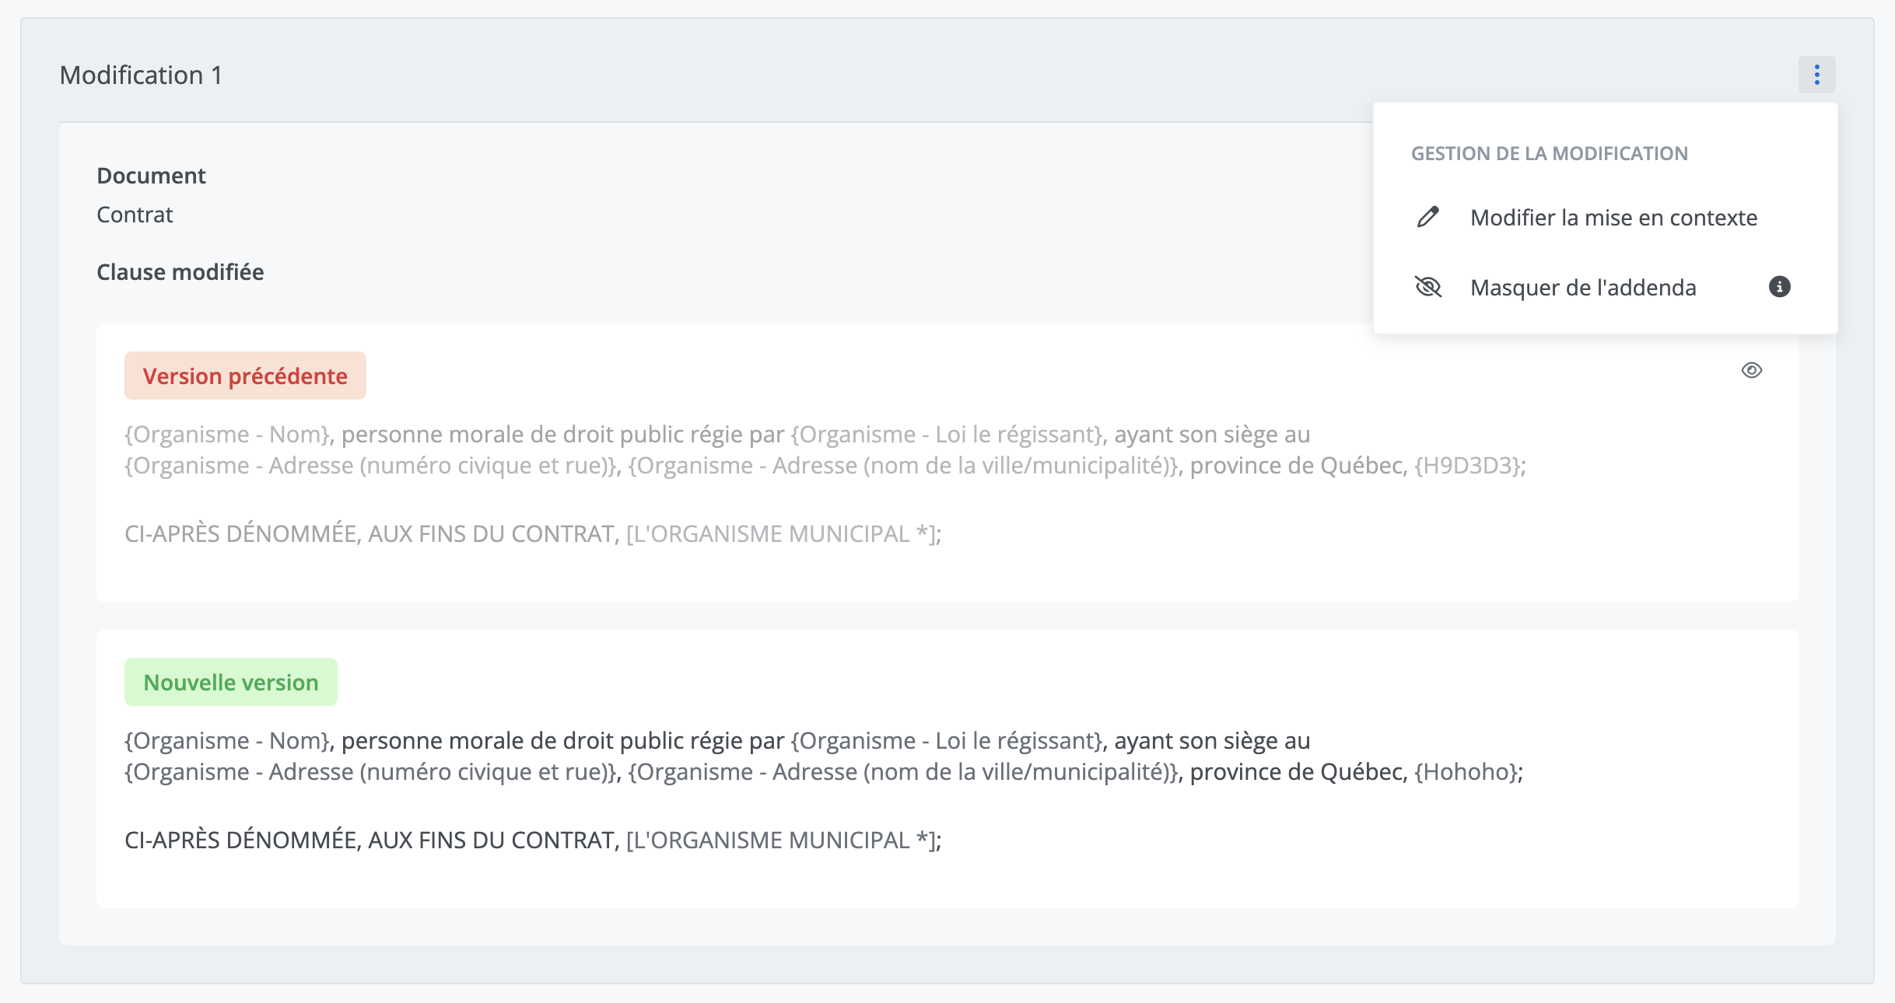Click [L'ORGANISME MUNICIPAL *] in new version
The width and height of the screenshot is (1895, 1003).
pos(780,840)
